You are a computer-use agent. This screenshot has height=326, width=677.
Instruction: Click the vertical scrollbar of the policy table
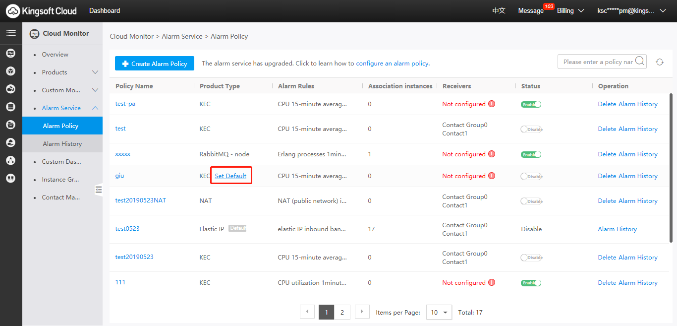click(672, 169)
